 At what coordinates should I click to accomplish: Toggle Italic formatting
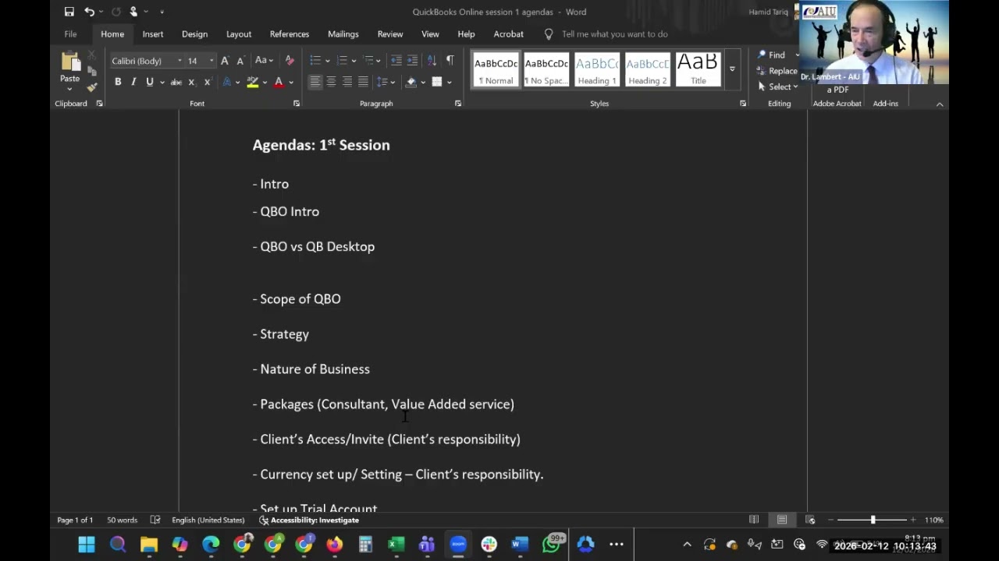point(133,82)
